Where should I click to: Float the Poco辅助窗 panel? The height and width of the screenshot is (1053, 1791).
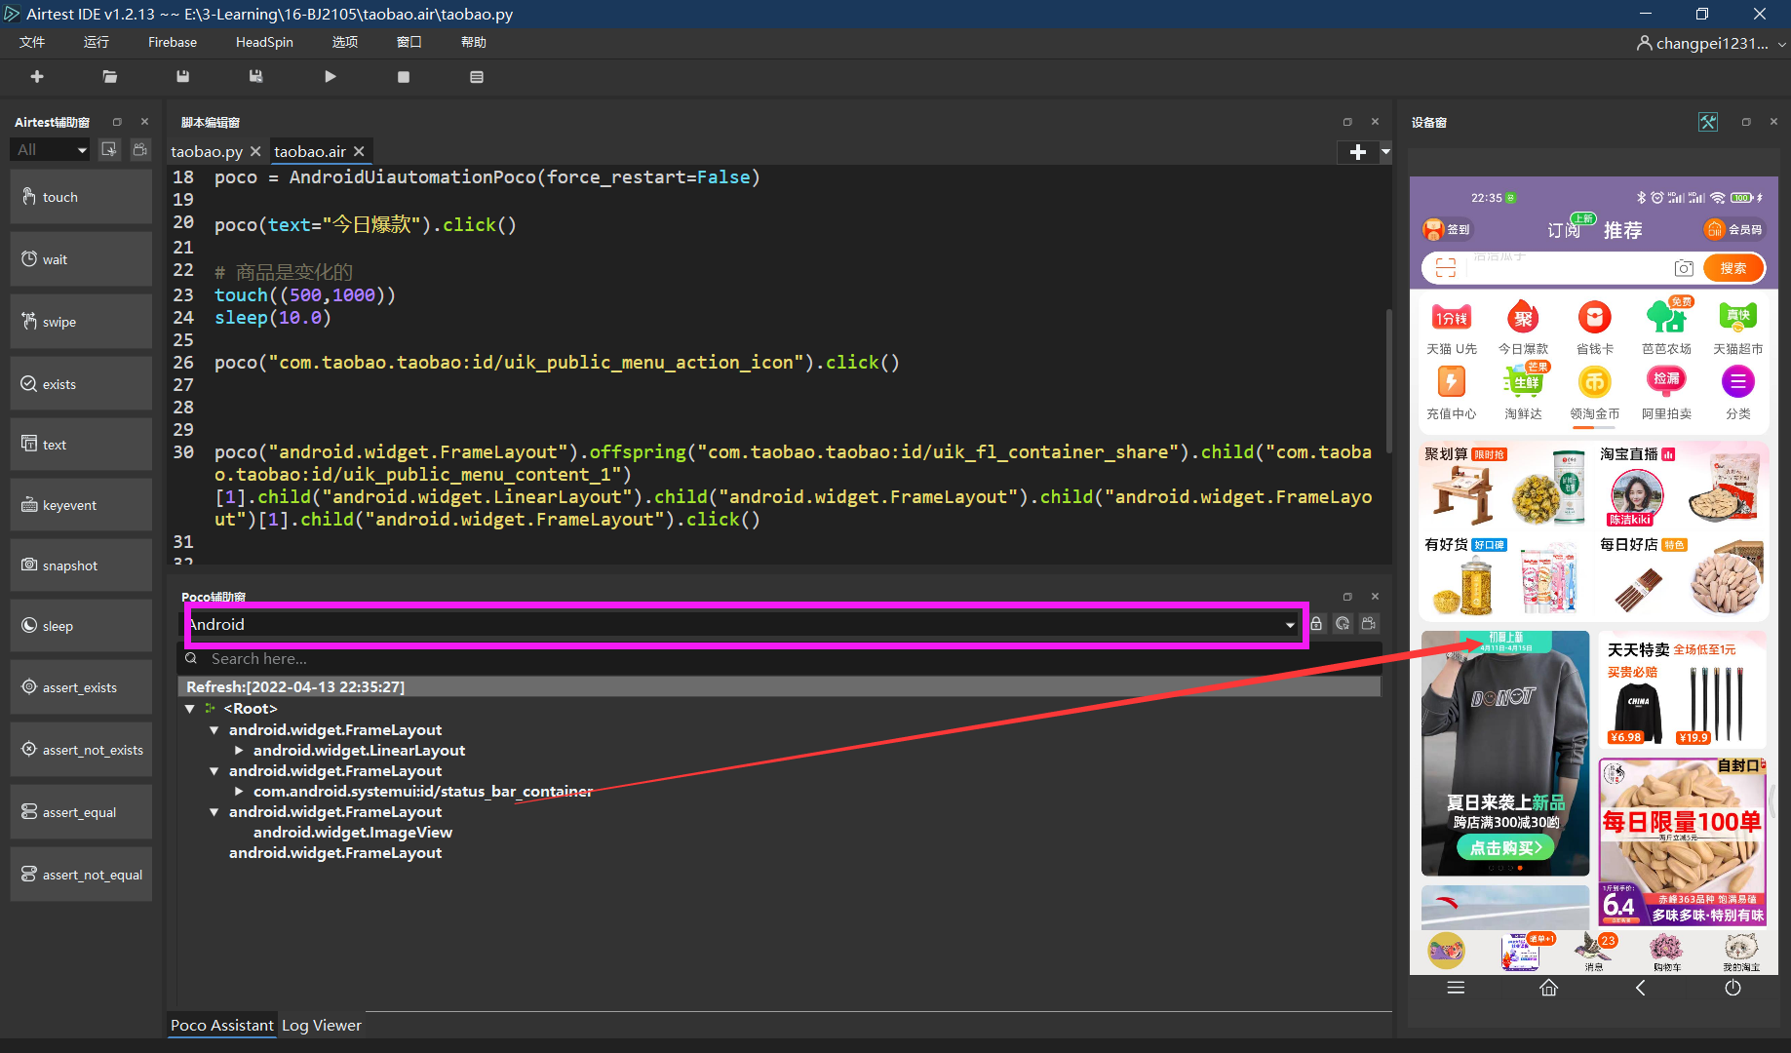[x=1347, y=597]
